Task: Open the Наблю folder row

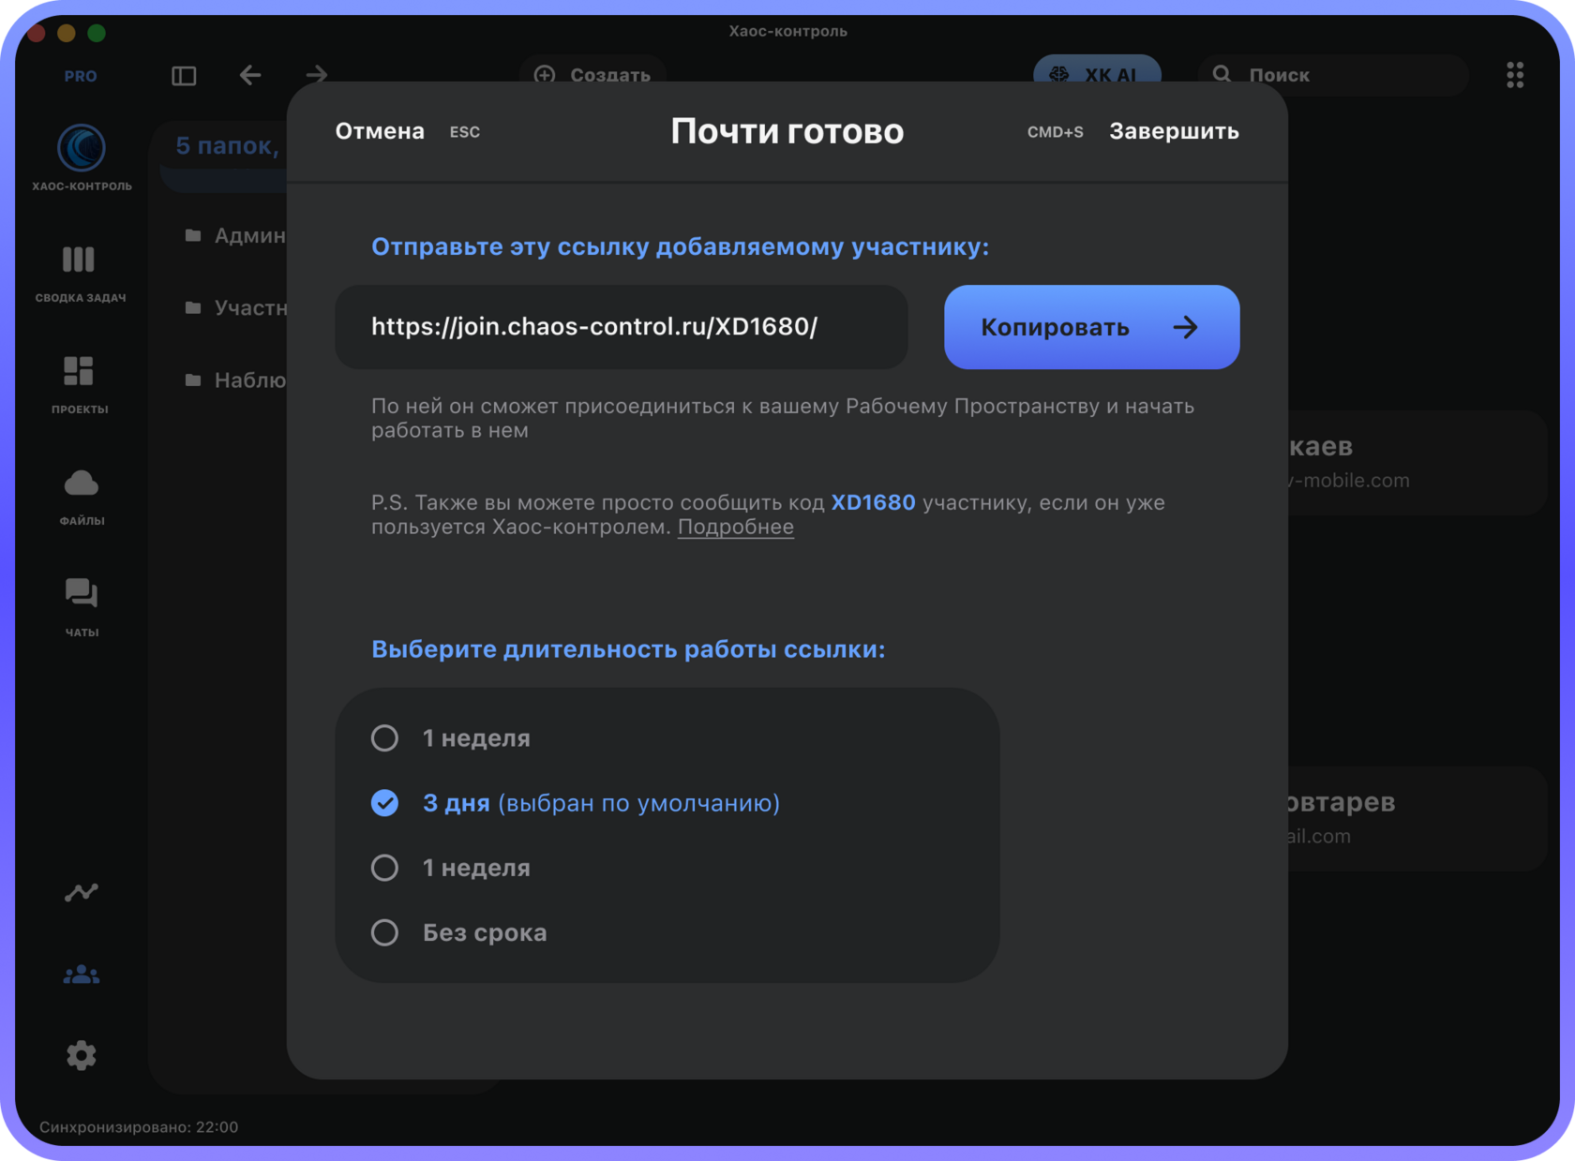Action: [x=234, y=380]
